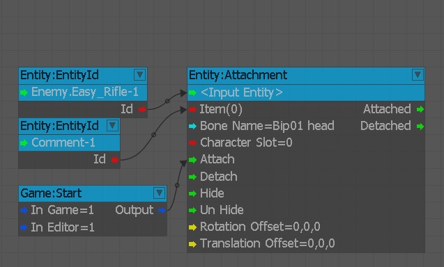Expand the dropdown on the Enemy.Easy_Rifle-1 EntityId node
444x267 pixels.
click(x=139, y=75)
